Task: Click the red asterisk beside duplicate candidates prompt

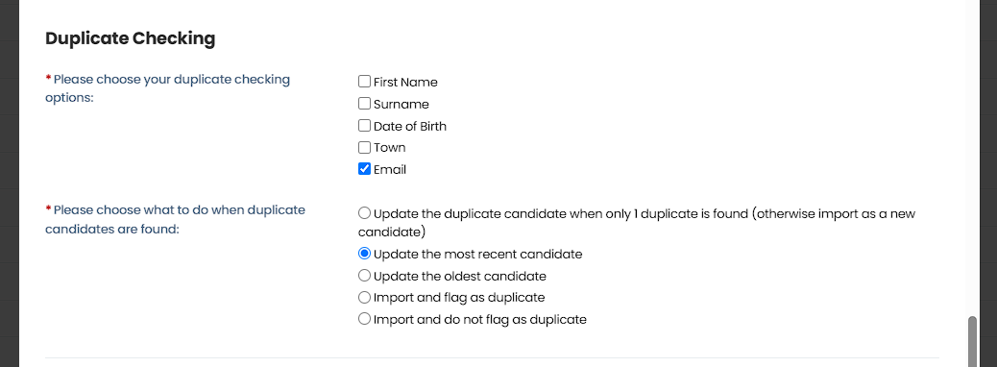Action: pyautogui.click(x=48, y=209)
